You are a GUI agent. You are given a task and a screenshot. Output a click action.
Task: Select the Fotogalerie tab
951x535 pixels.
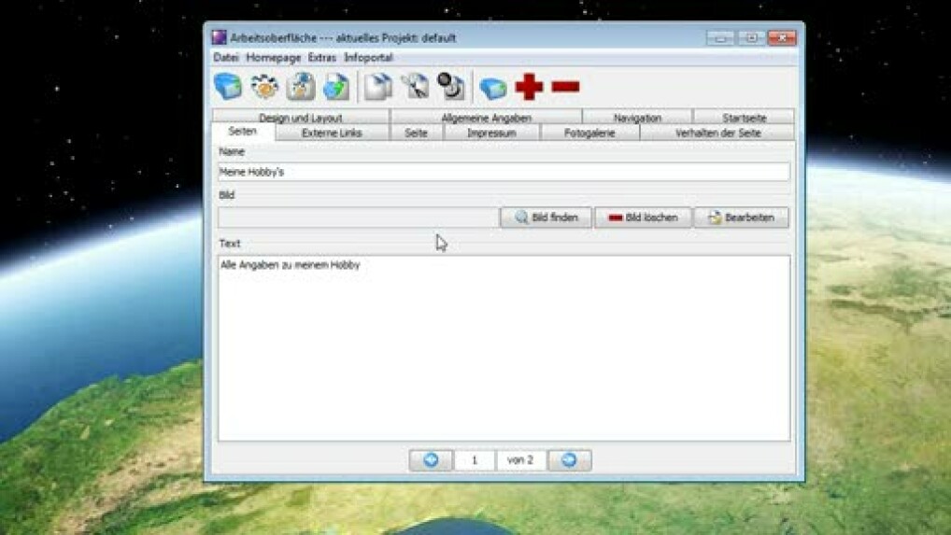[589, 133]
